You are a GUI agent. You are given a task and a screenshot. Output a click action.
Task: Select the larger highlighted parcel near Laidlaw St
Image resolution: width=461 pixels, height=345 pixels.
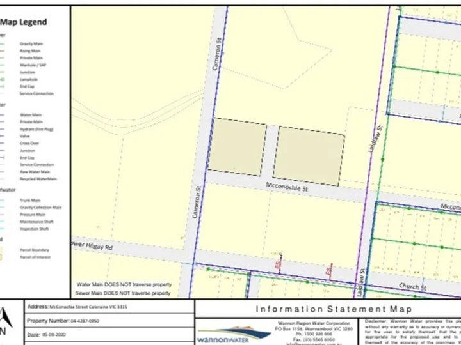point(309,156)
